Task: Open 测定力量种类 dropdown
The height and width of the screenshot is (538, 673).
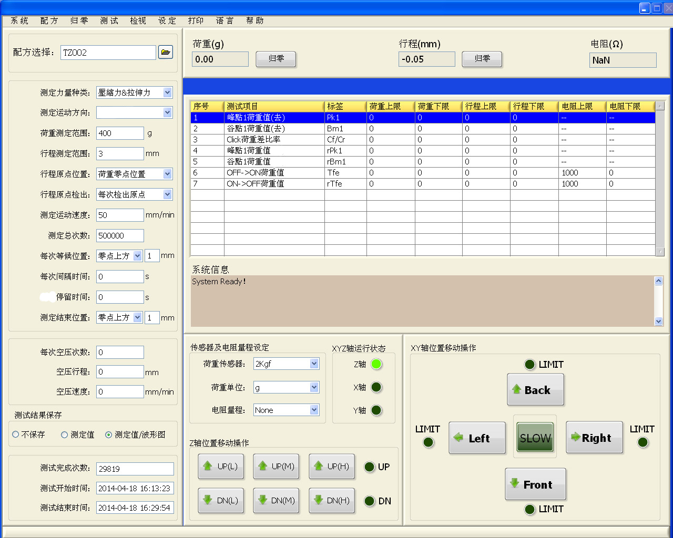Action: (167, 92)
